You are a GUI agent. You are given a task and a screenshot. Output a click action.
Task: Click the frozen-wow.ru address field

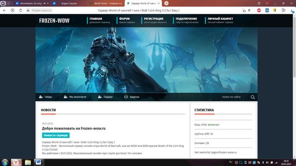pos(42,10)
